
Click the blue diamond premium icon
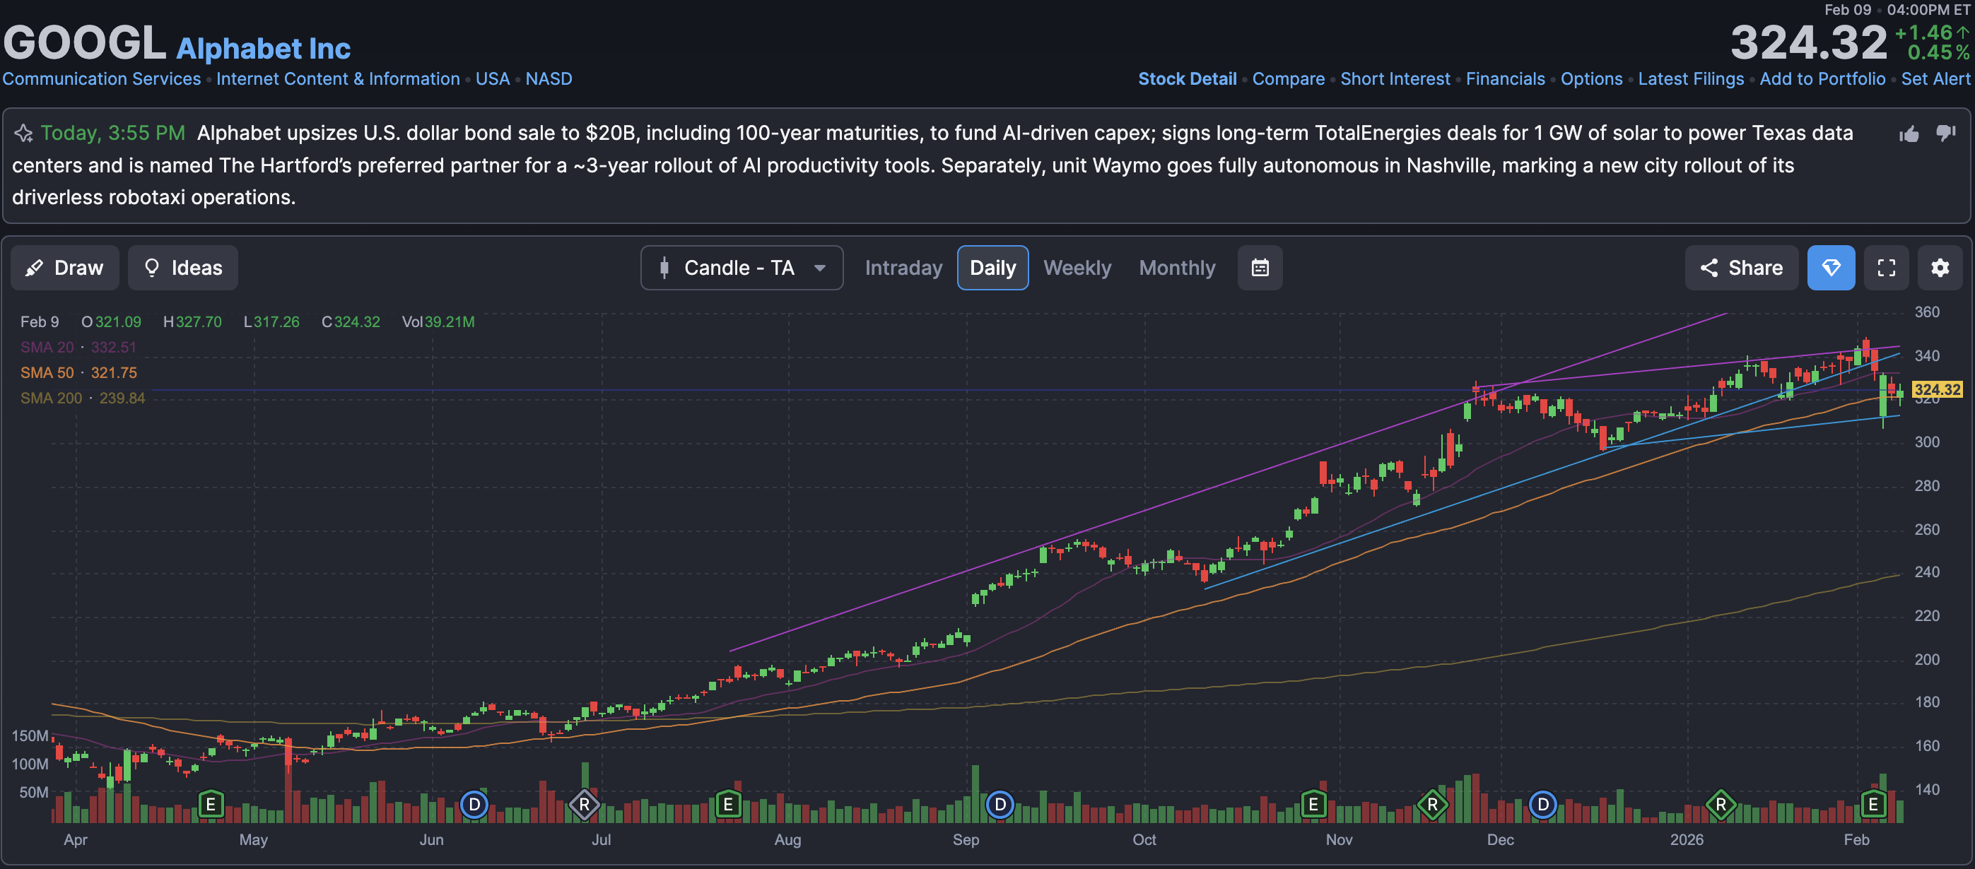pyautogui.click(x=1831, y=268)
